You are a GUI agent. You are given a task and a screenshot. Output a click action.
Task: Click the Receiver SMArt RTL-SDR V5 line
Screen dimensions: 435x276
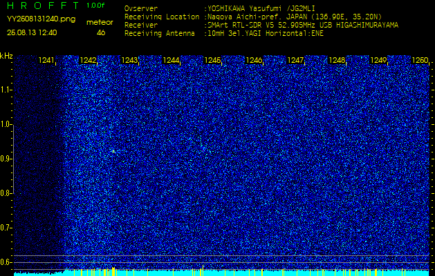tap(303, 26)
